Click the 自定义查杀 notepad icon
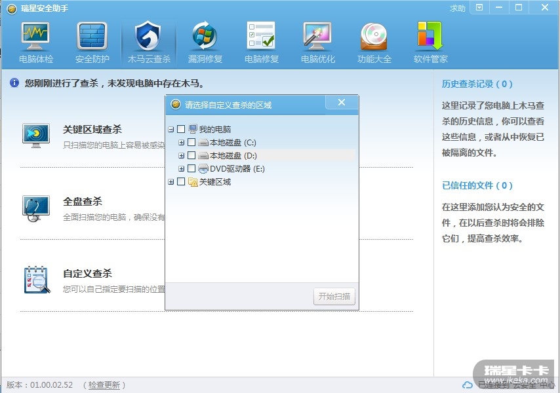This screenshot has width=560, height=393. pyautogui.click(x=37, y=280)
